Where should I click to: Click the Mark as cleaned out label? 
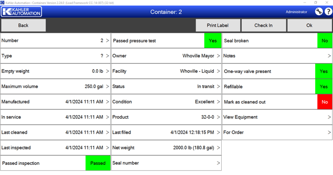[x=244, y=102]
